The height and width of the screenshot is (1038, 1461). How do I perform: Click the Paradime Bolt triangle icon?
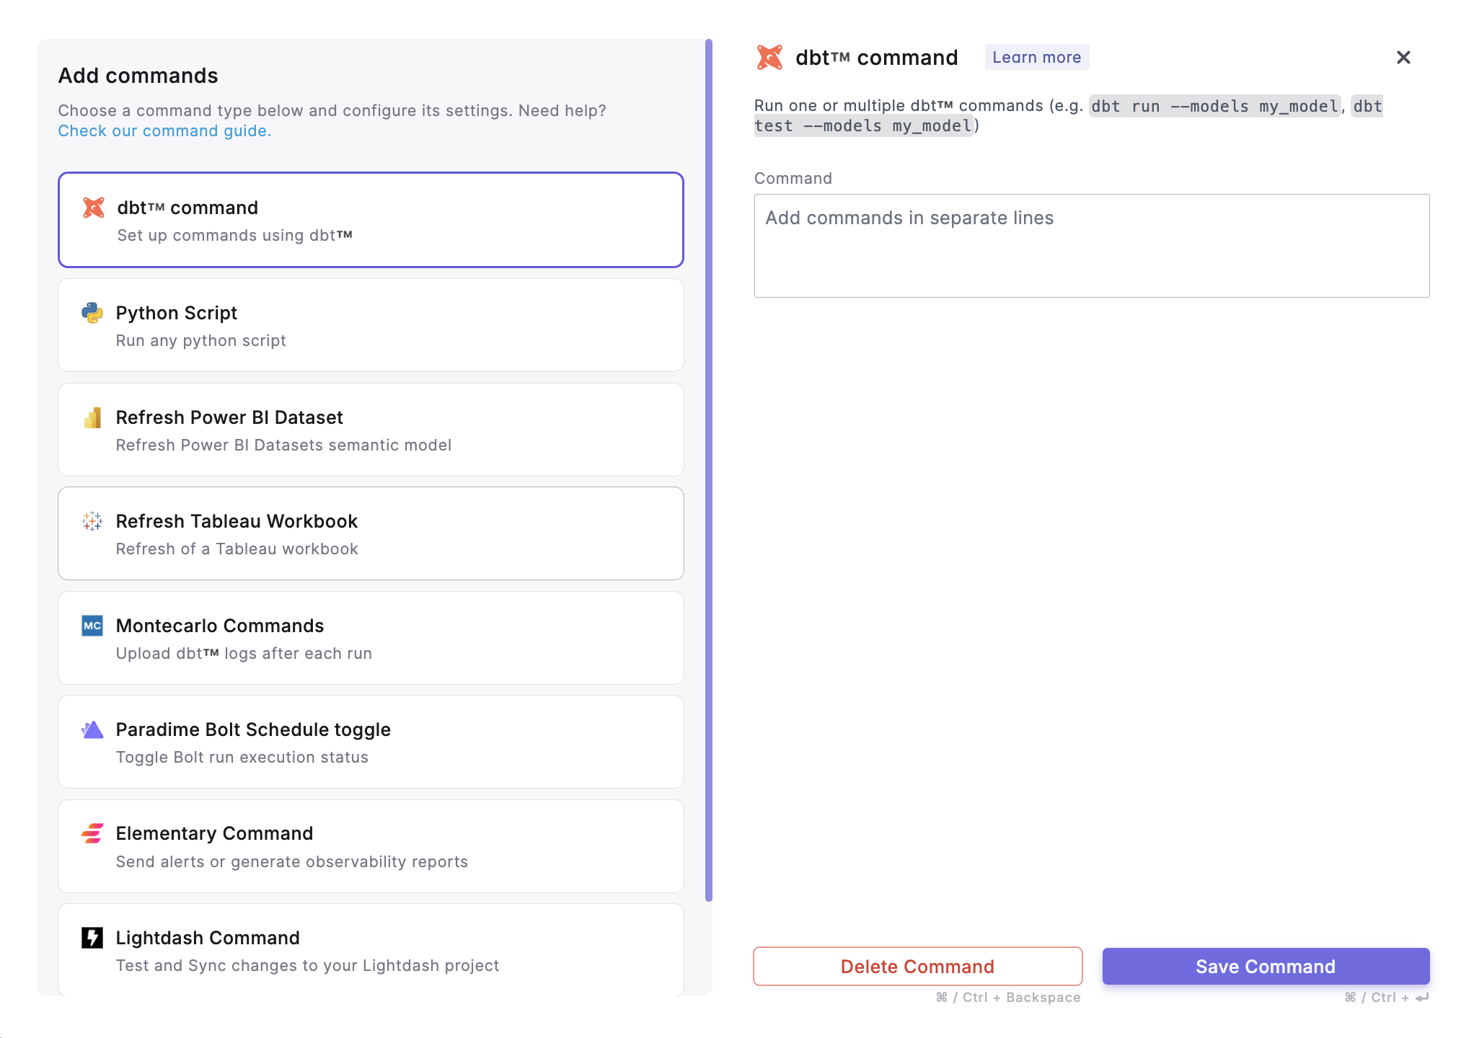tap(92, 729)
